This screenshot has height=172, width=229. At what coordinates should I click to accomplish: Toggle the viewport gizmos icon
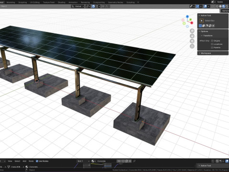tap(198, 6)
